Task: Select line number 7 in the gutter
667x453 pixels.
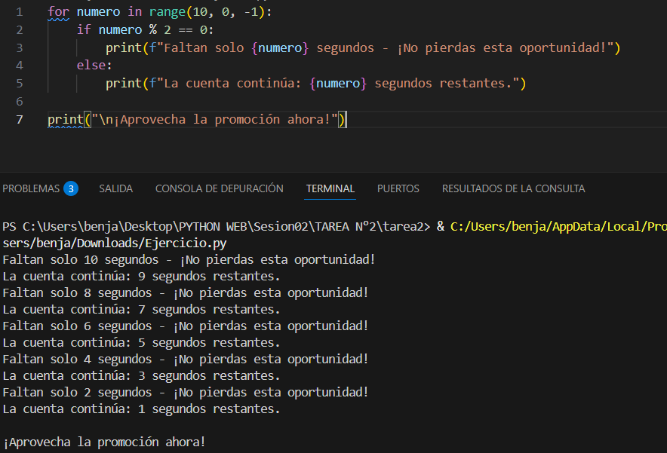Action: tap(19, 119)
